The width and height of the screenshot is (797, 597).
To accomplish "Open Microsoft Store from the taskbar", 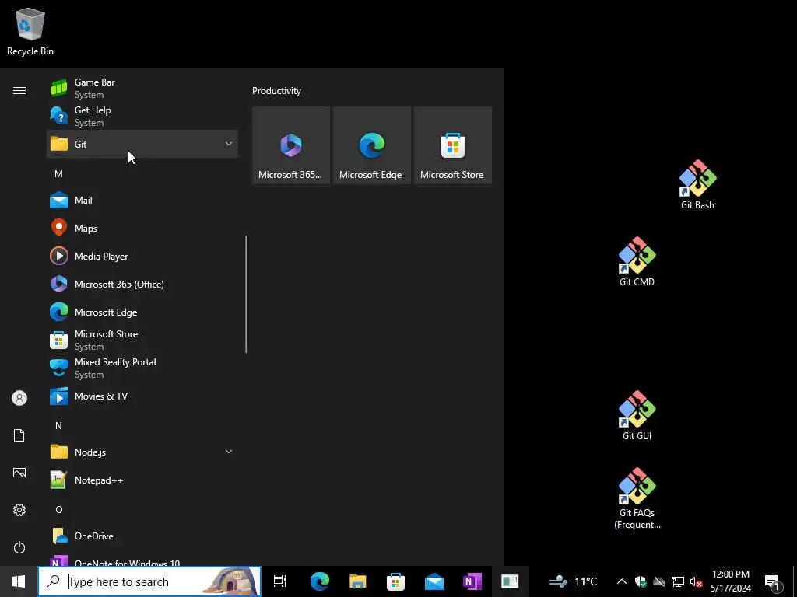I will 395,581.
